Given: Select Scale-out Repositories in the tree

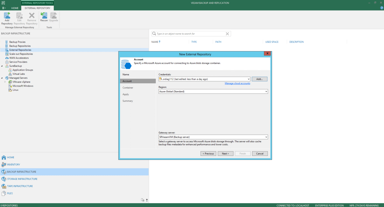Looking at the screenshot, I should pos(21,54).
